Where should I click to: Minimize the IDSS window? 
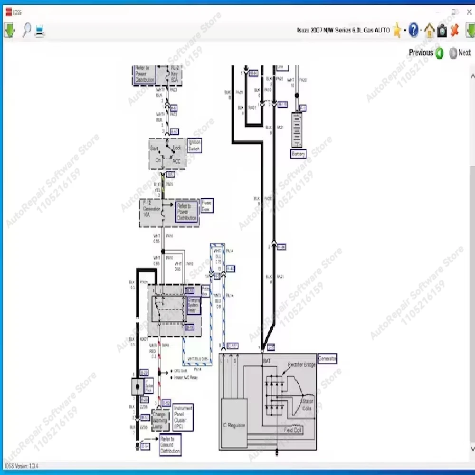[437, 12]
